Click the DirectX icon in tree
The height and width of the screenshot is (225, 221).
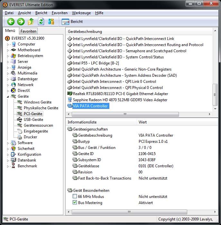pos(14,91)
